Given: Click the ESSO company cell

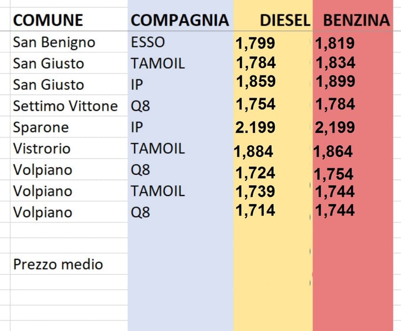Looking at the screenshot, I should (x=148, y=42).
